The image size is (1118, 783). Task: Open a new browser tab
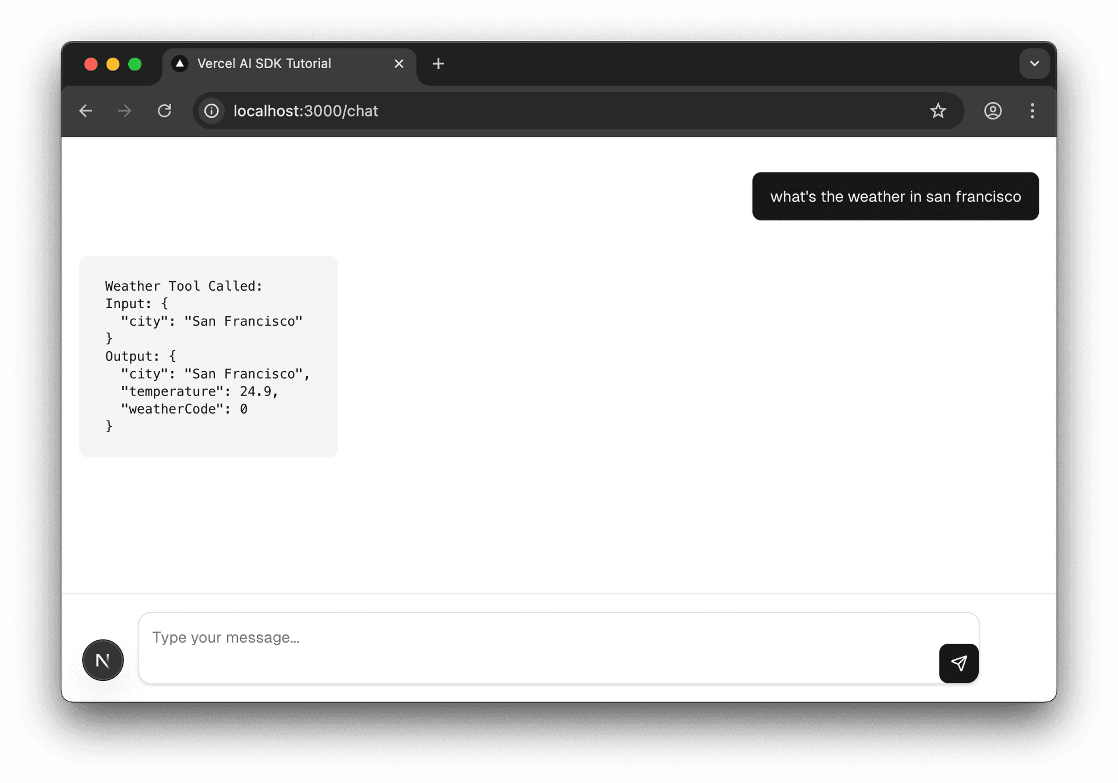[x=438, y=64]
